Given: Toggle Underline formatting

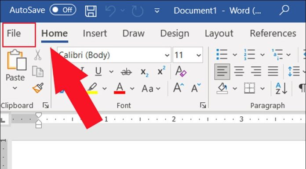Looking at the screenshot, I should (98, 72).
